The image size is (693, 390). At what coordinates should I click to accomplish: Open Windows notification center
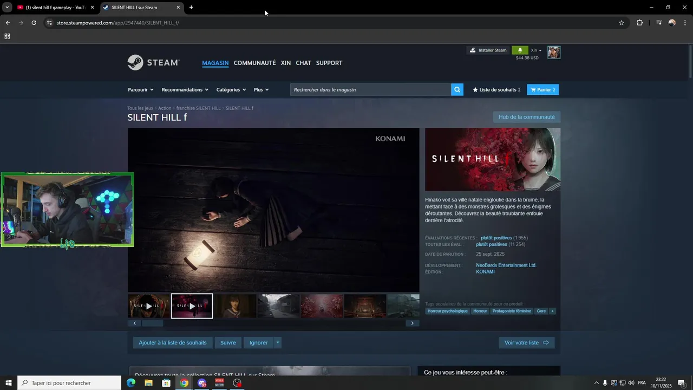coord(682,383)
